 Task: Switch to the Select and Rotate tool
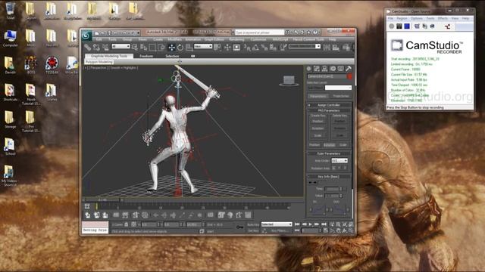coord(180,47)
